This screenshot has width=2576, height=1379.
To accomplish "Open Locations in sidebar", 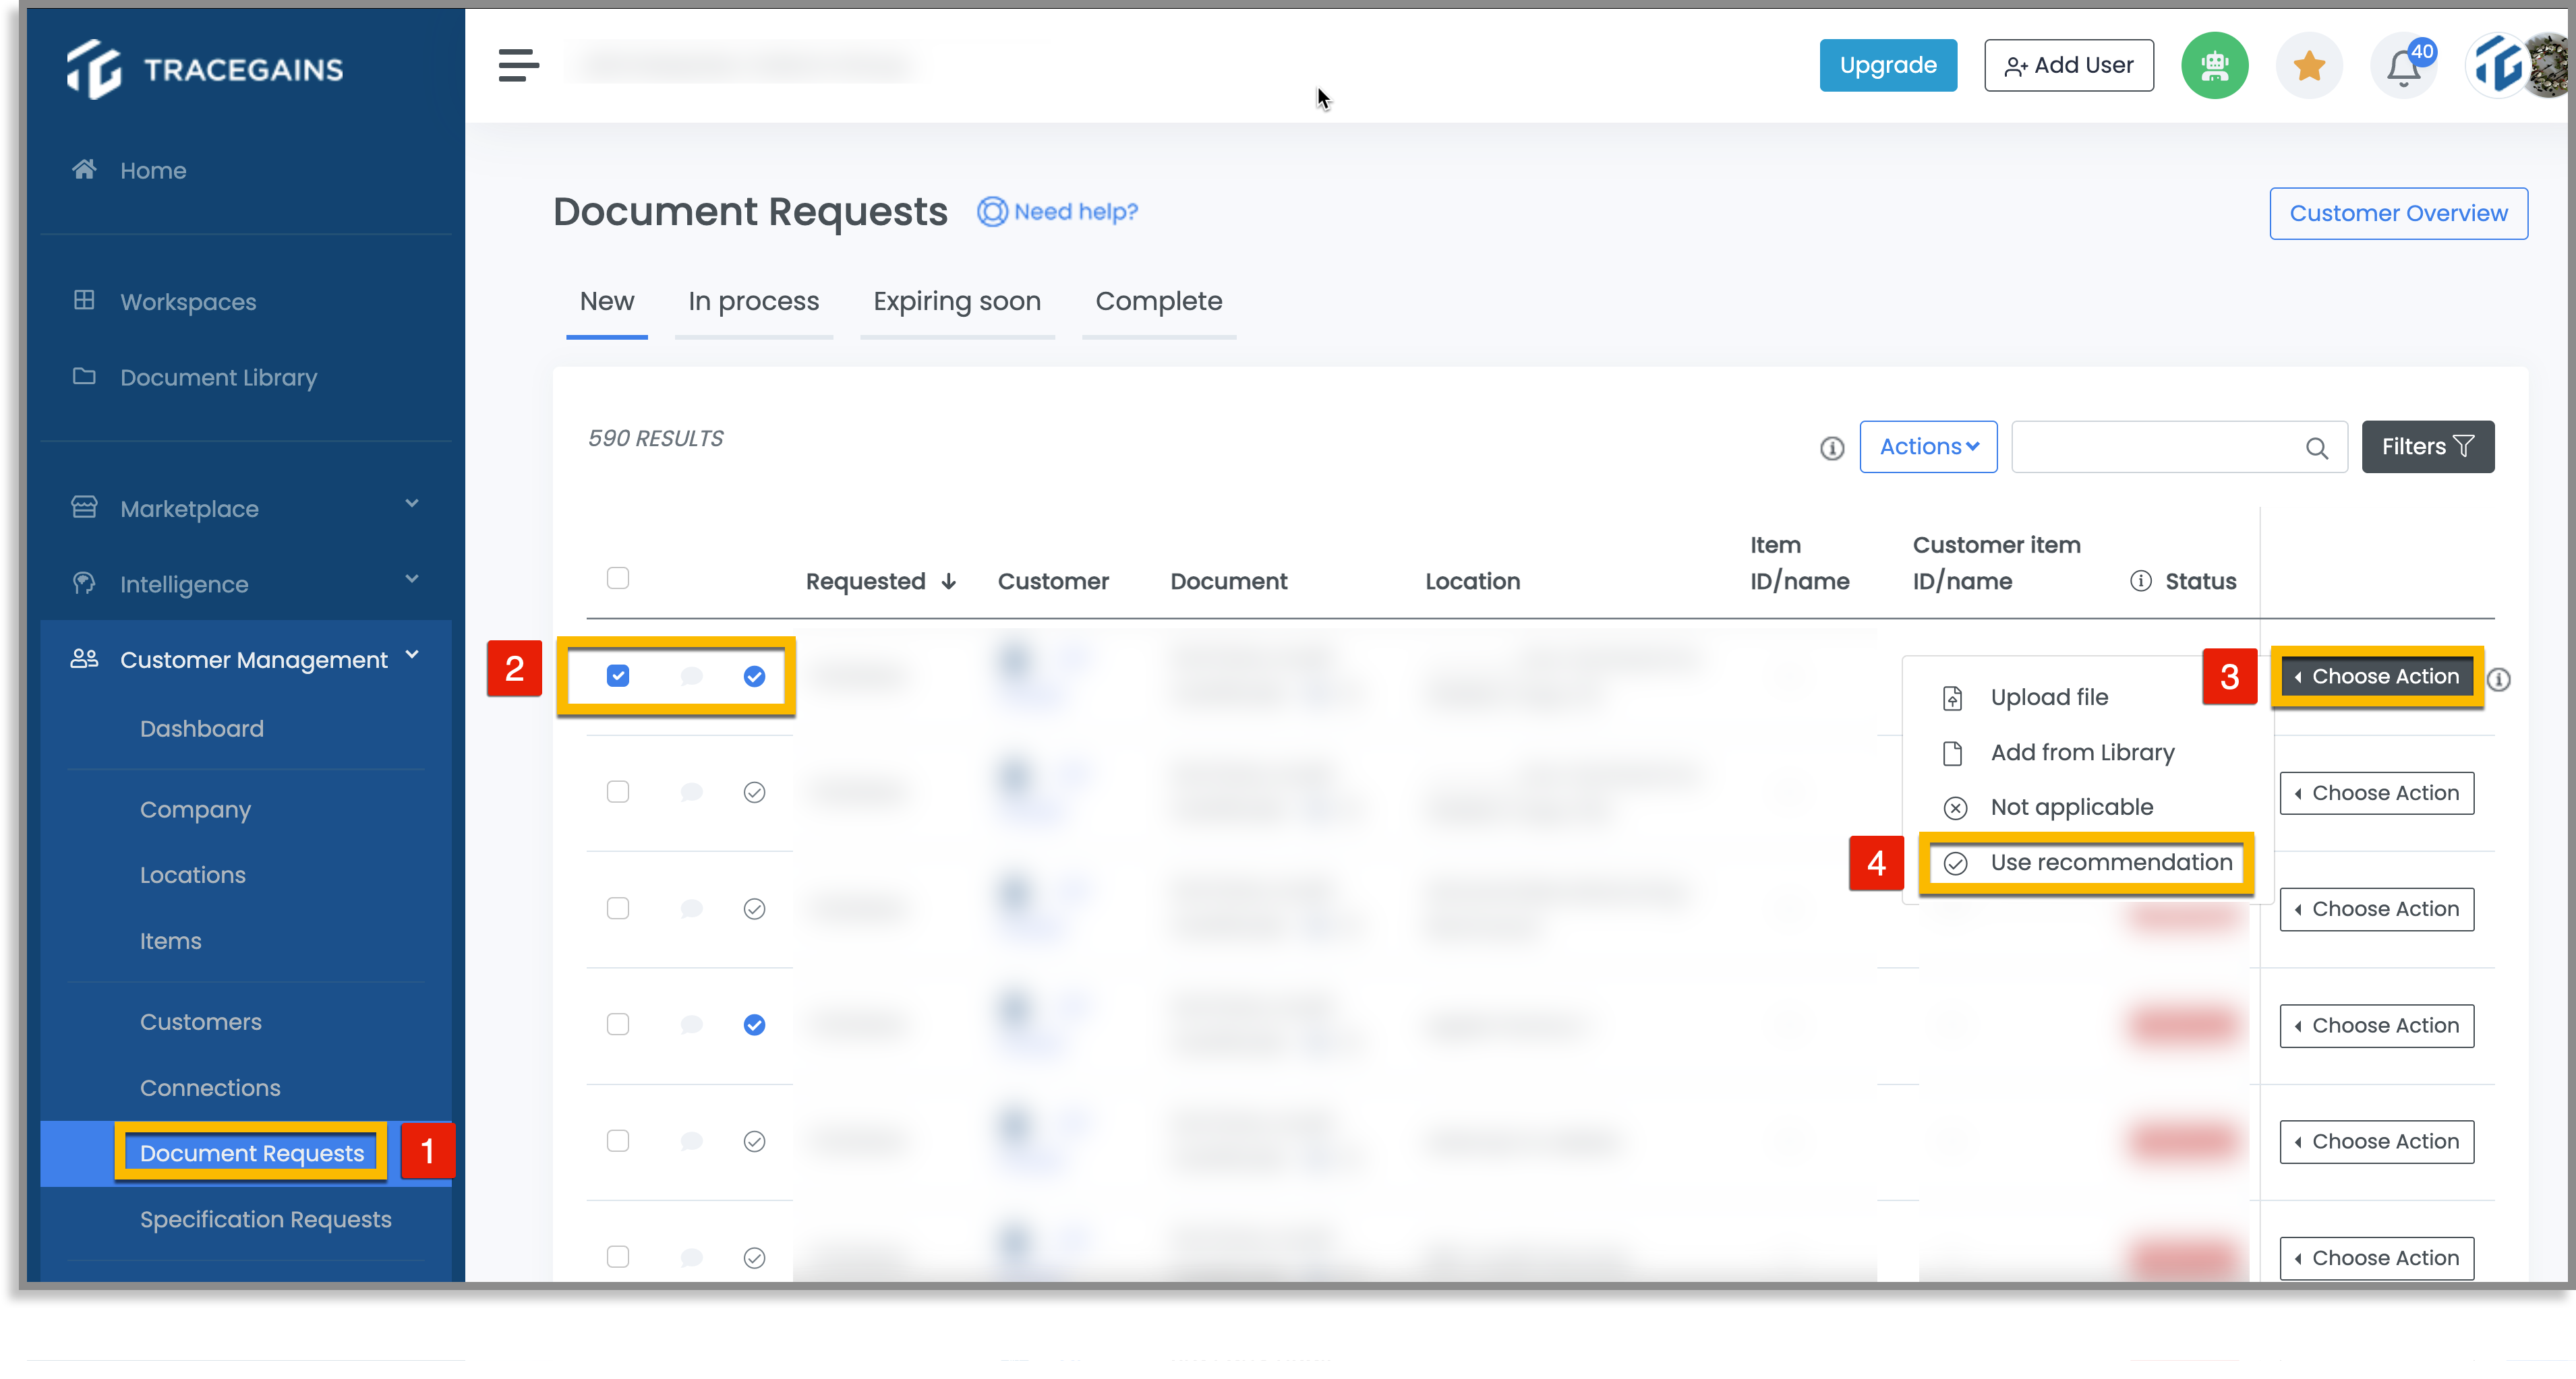I will click(x=192, y=874).
